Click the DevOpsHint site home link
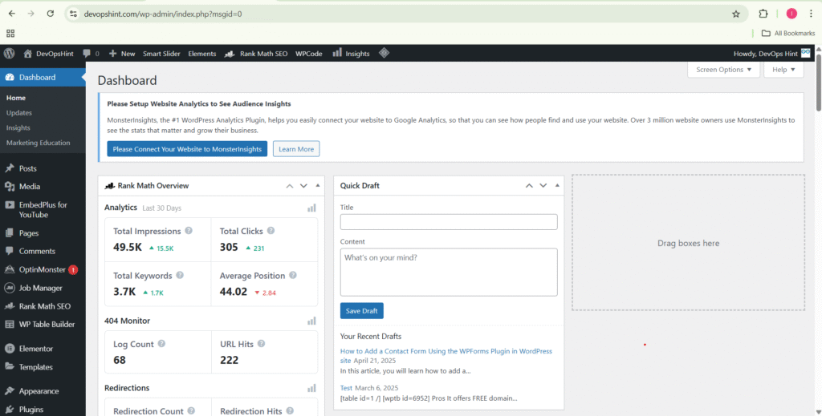The image size is (822, 416). click(x=48, y=54)
